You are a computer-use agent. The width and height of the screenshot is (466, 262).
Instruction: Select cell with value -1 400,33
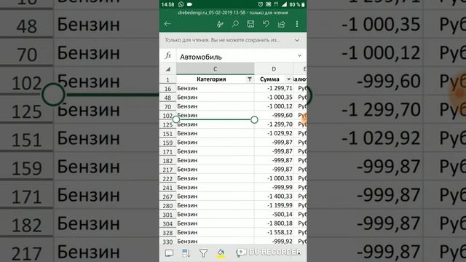[x=274, y=196]
